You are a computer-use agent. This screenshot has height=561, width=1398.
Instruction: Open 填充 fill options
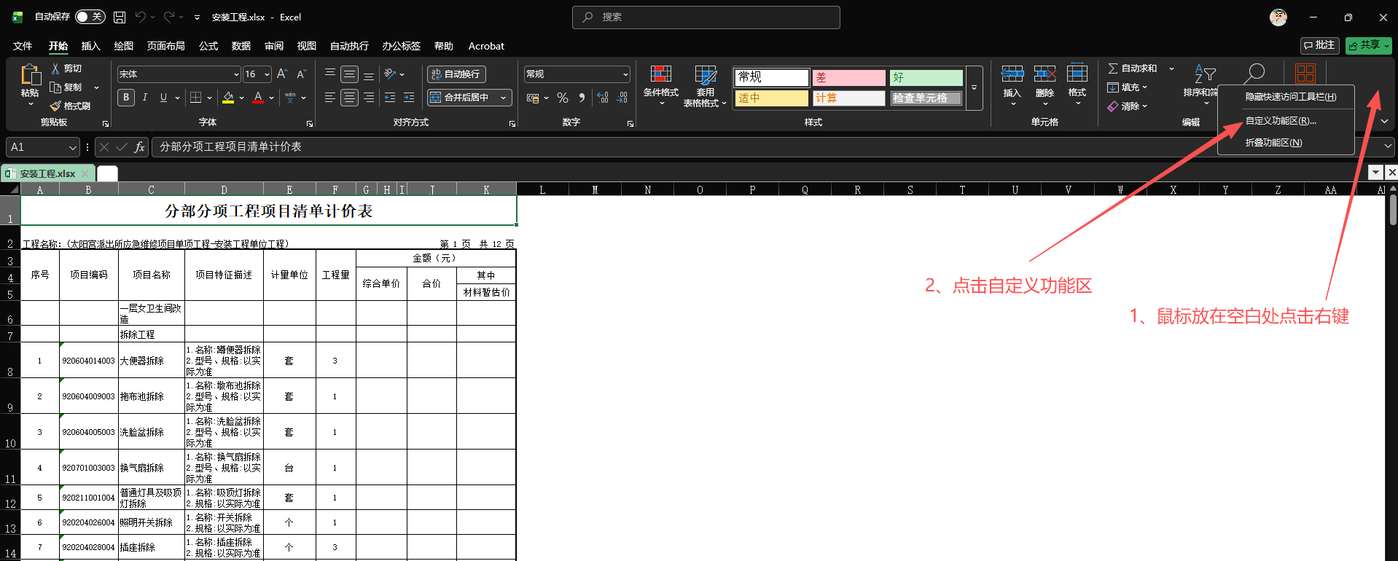pyautogui.click(x=1127, y=87)
